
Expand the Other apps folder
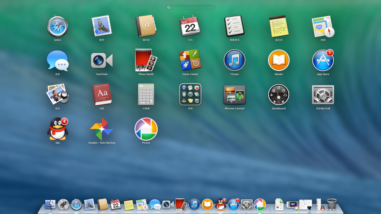point(190,95)
